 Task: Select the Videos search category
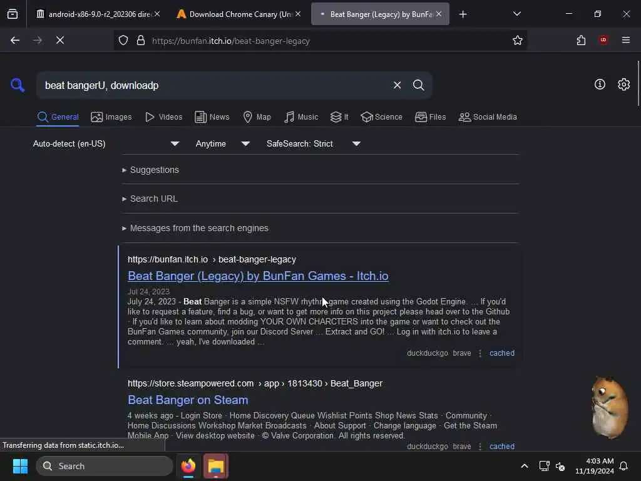163,117
